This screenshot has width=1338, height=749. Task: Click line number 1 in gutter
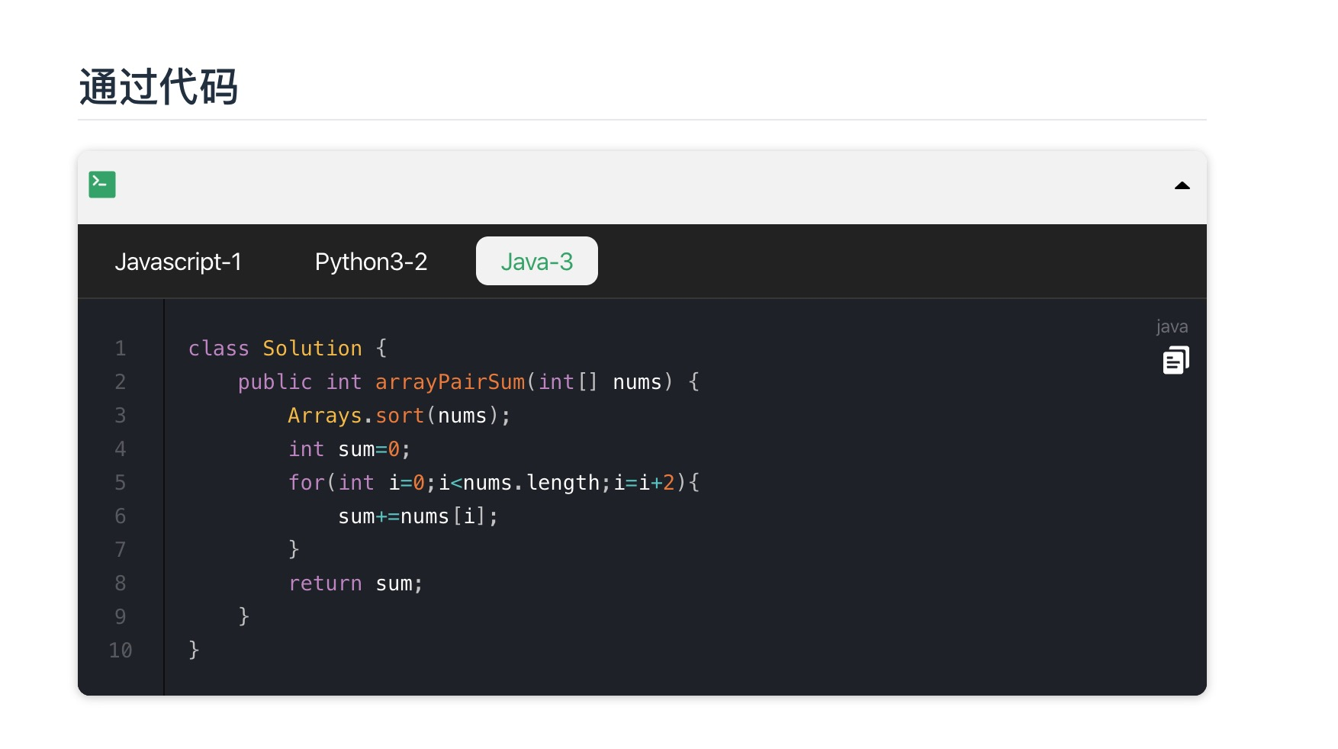[x=121, y=349]
